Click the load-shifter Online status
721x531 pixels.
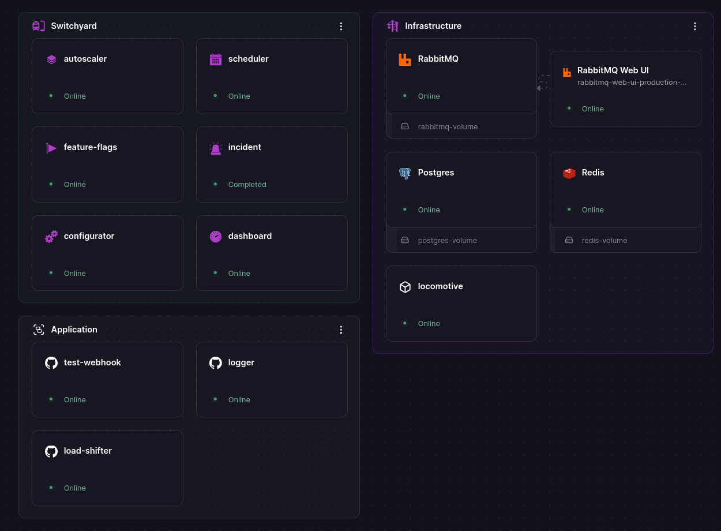point(74,488)
